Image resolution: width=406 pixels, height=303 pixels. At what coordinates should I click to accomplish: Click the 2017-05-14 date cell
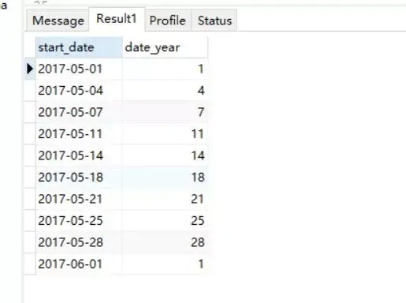point(79,155)
